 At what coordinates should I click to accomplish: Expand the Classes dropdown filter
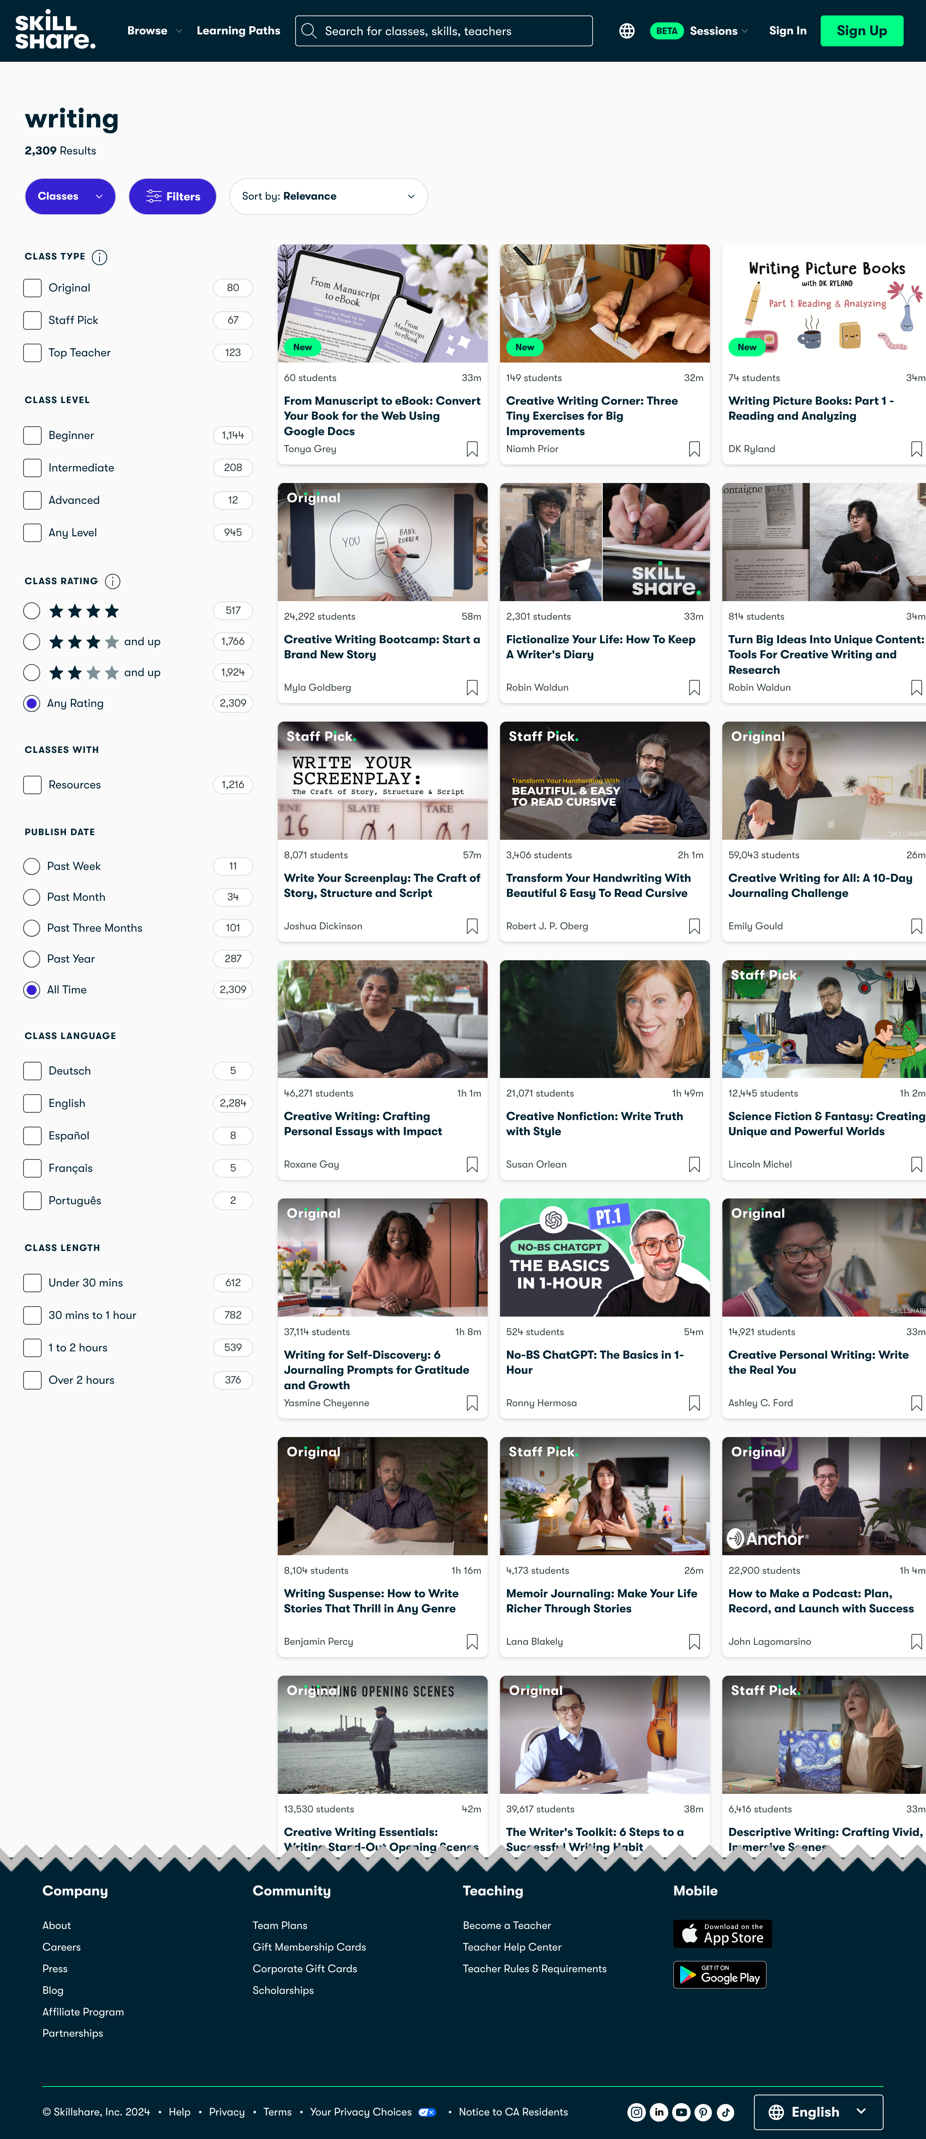pyautogui.click(x=70, y=196)
